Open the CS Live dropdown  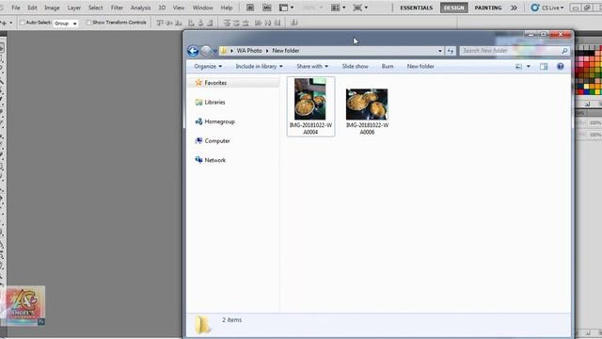[547, 8]
